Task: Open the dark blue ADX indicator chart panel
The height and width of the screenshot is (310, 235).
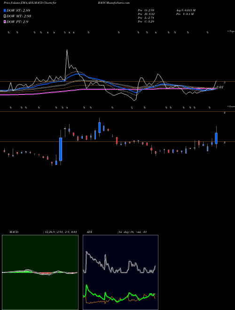Action: pyautogui.click(x=120, y=272)
